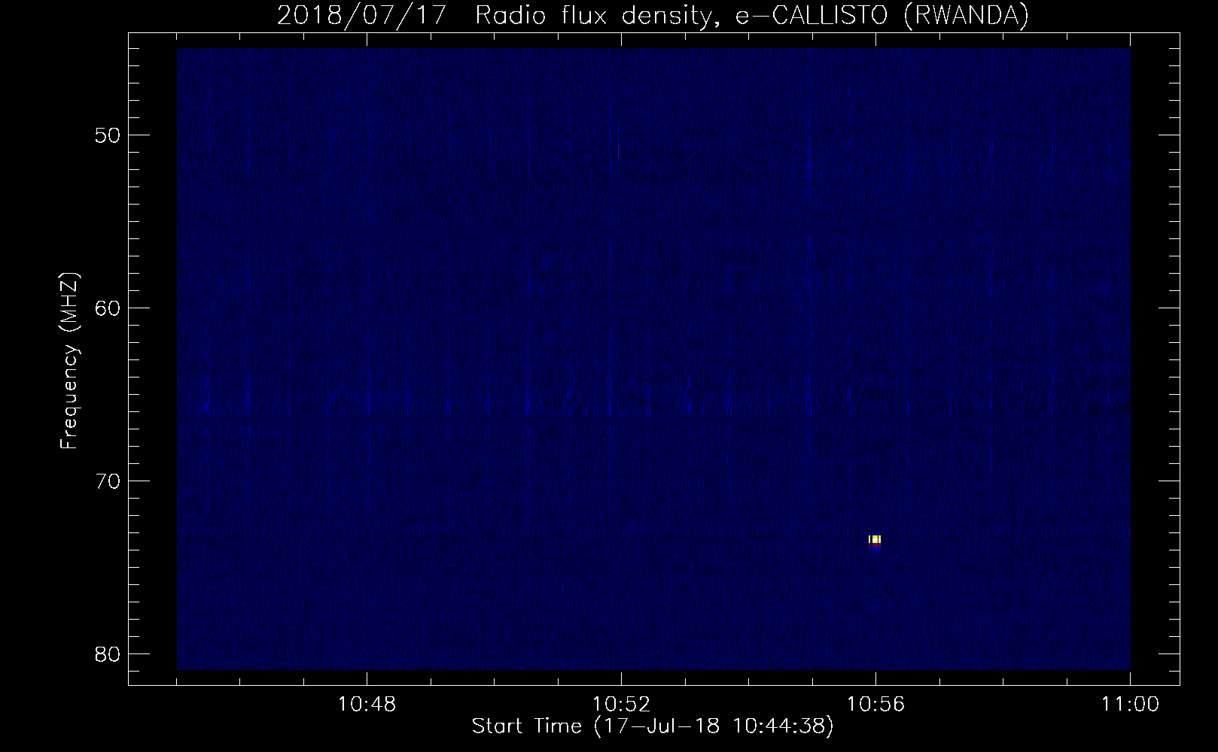Click the plot title mentioning e-CALLISTO (RWANDA)

[x=653, y=15]
